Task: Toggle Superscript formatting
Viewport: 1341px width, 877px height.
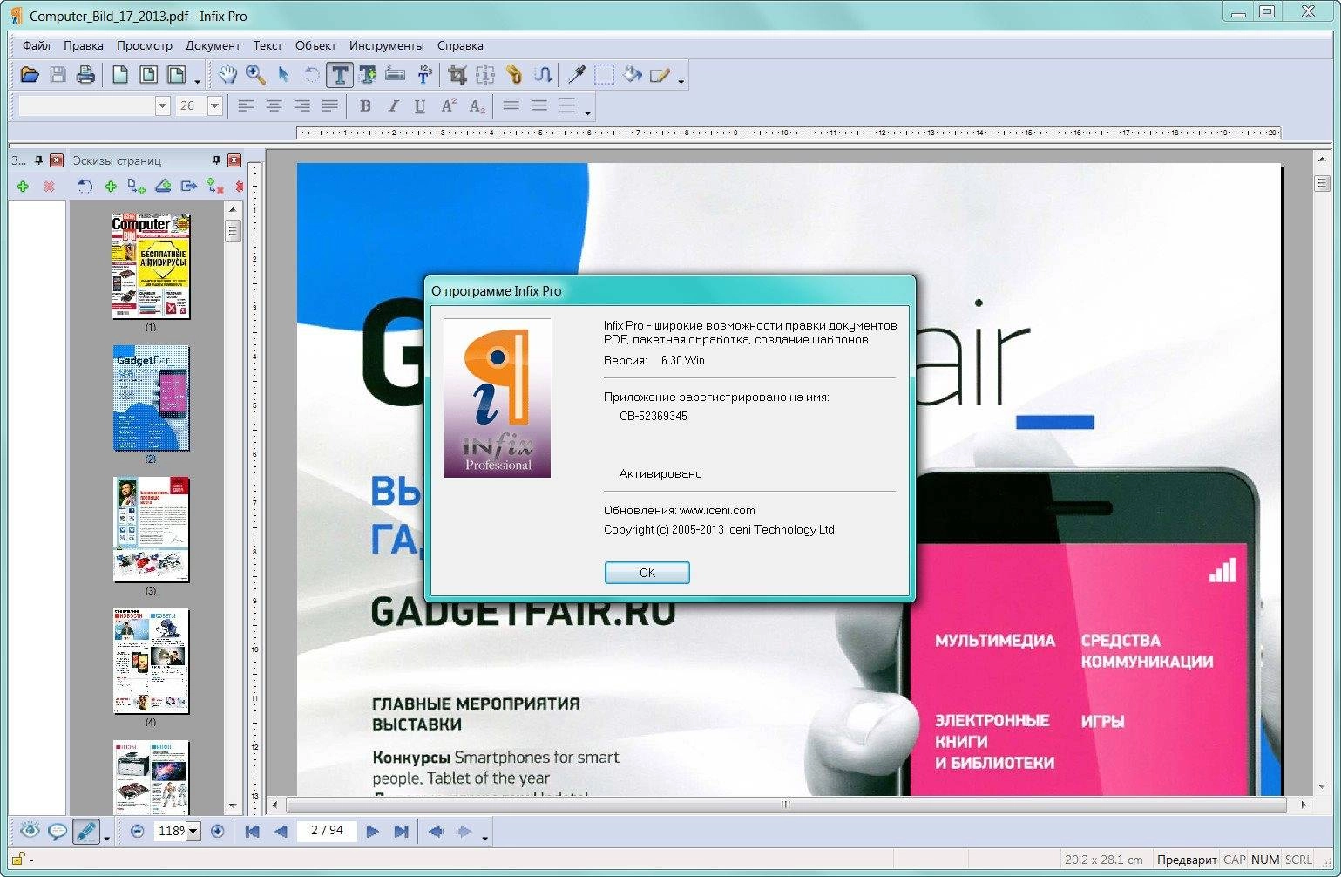Action: click(x=449, y=106)
